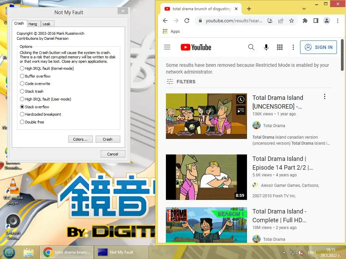Open YouTube hamburger guide menu
This screenshot has width=346, height=259.
click(x=167, y=47)
